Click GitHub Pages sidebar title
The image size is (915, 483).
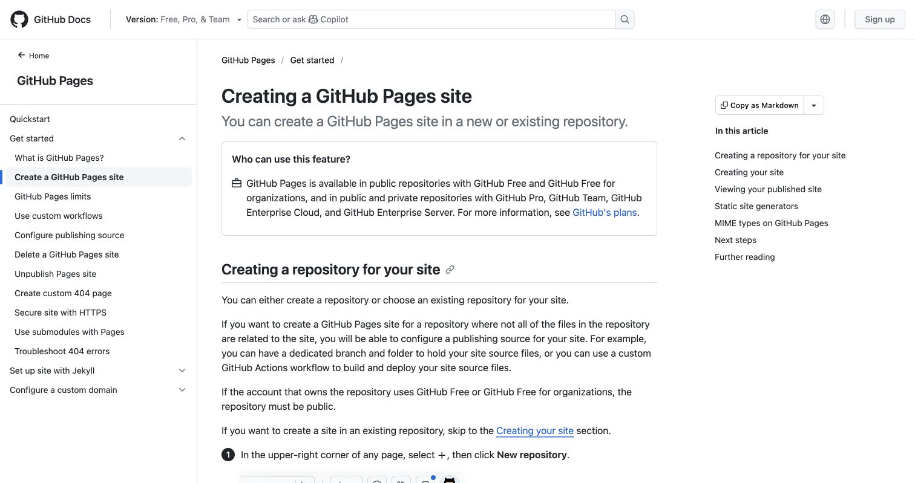coord(55,81)
